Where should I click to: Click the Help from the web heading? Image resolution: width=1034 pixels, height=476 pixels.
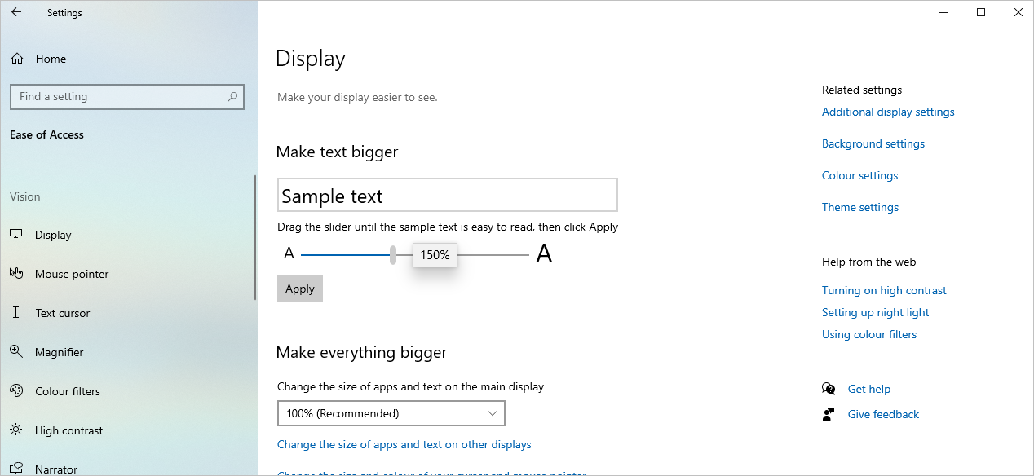tap(869, 262)
